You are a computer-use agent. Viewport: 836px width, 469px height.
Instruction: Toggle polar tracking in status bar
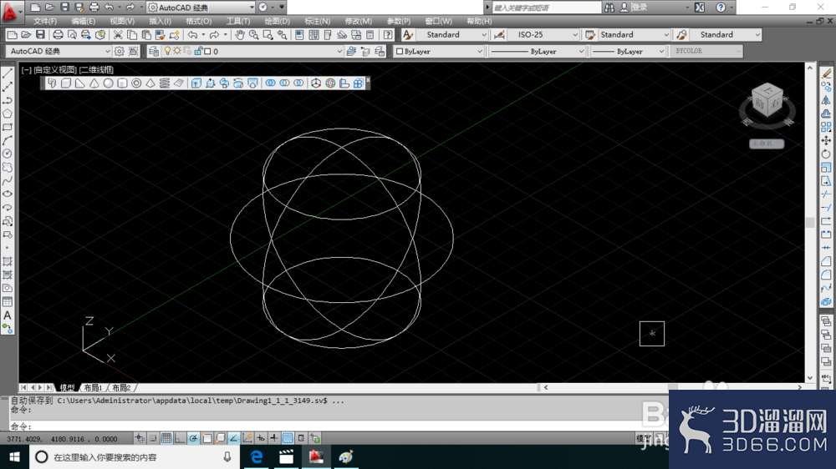point(193,438)
